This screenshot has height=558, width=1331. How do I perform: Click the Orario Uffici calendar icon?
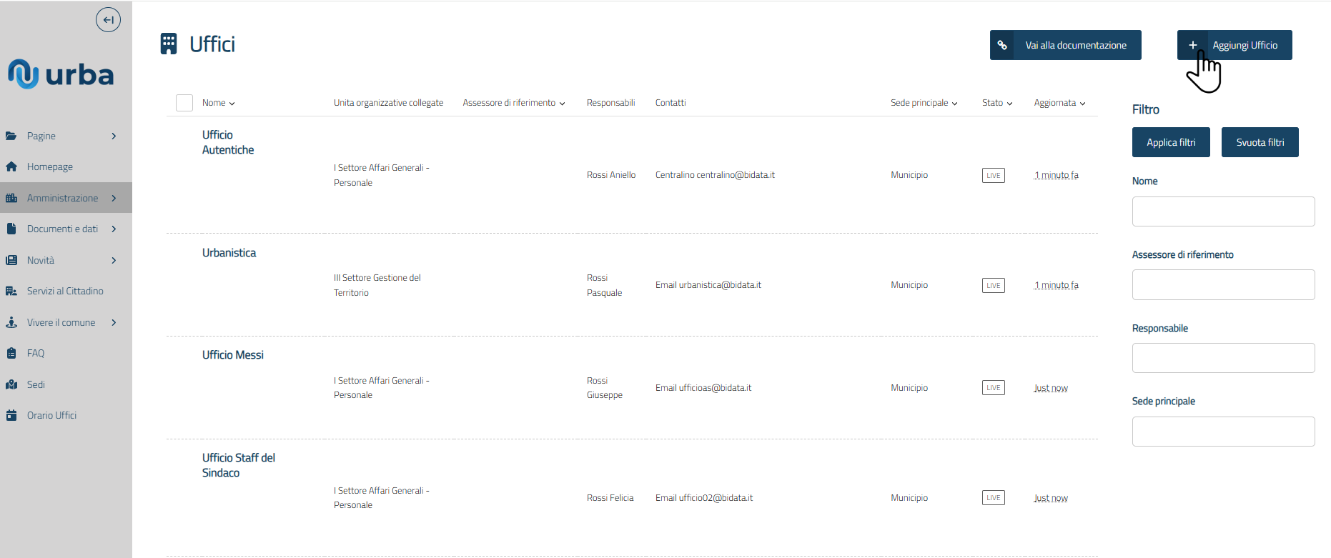(11, 415)
